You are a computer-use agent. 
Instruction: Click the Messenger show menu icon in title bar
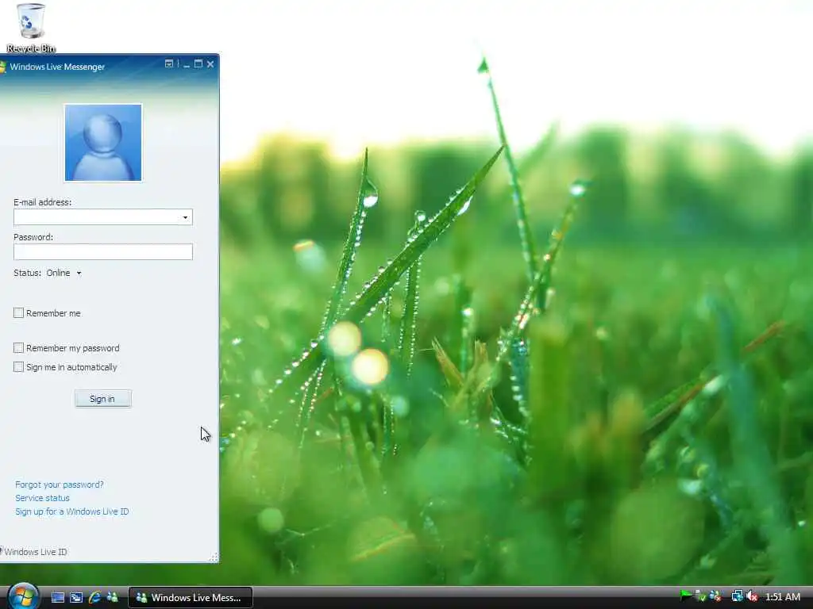(169, 63)
